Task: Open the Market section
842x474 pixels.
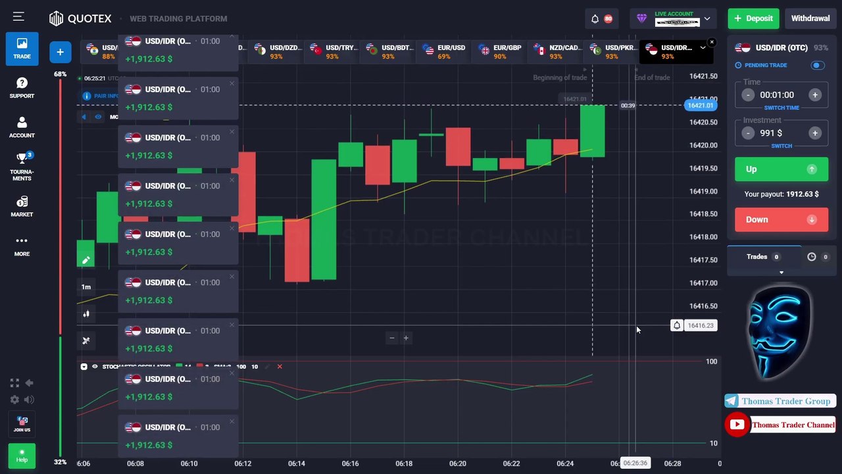Action: click(22, 206)
